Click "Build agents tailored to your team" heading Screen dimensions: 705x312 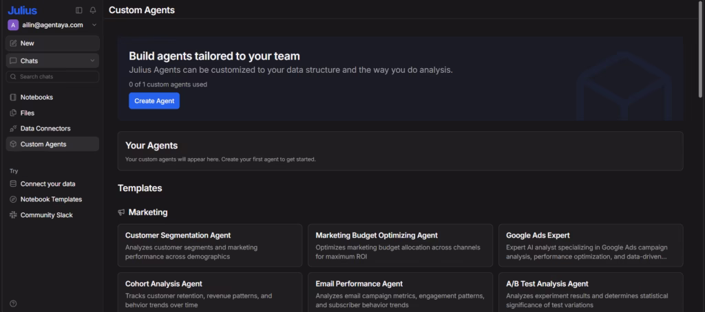(x=215, y=56)
